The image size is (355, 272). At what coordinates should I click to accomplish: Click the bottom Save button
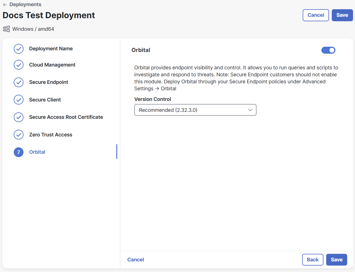coord(337,260)
